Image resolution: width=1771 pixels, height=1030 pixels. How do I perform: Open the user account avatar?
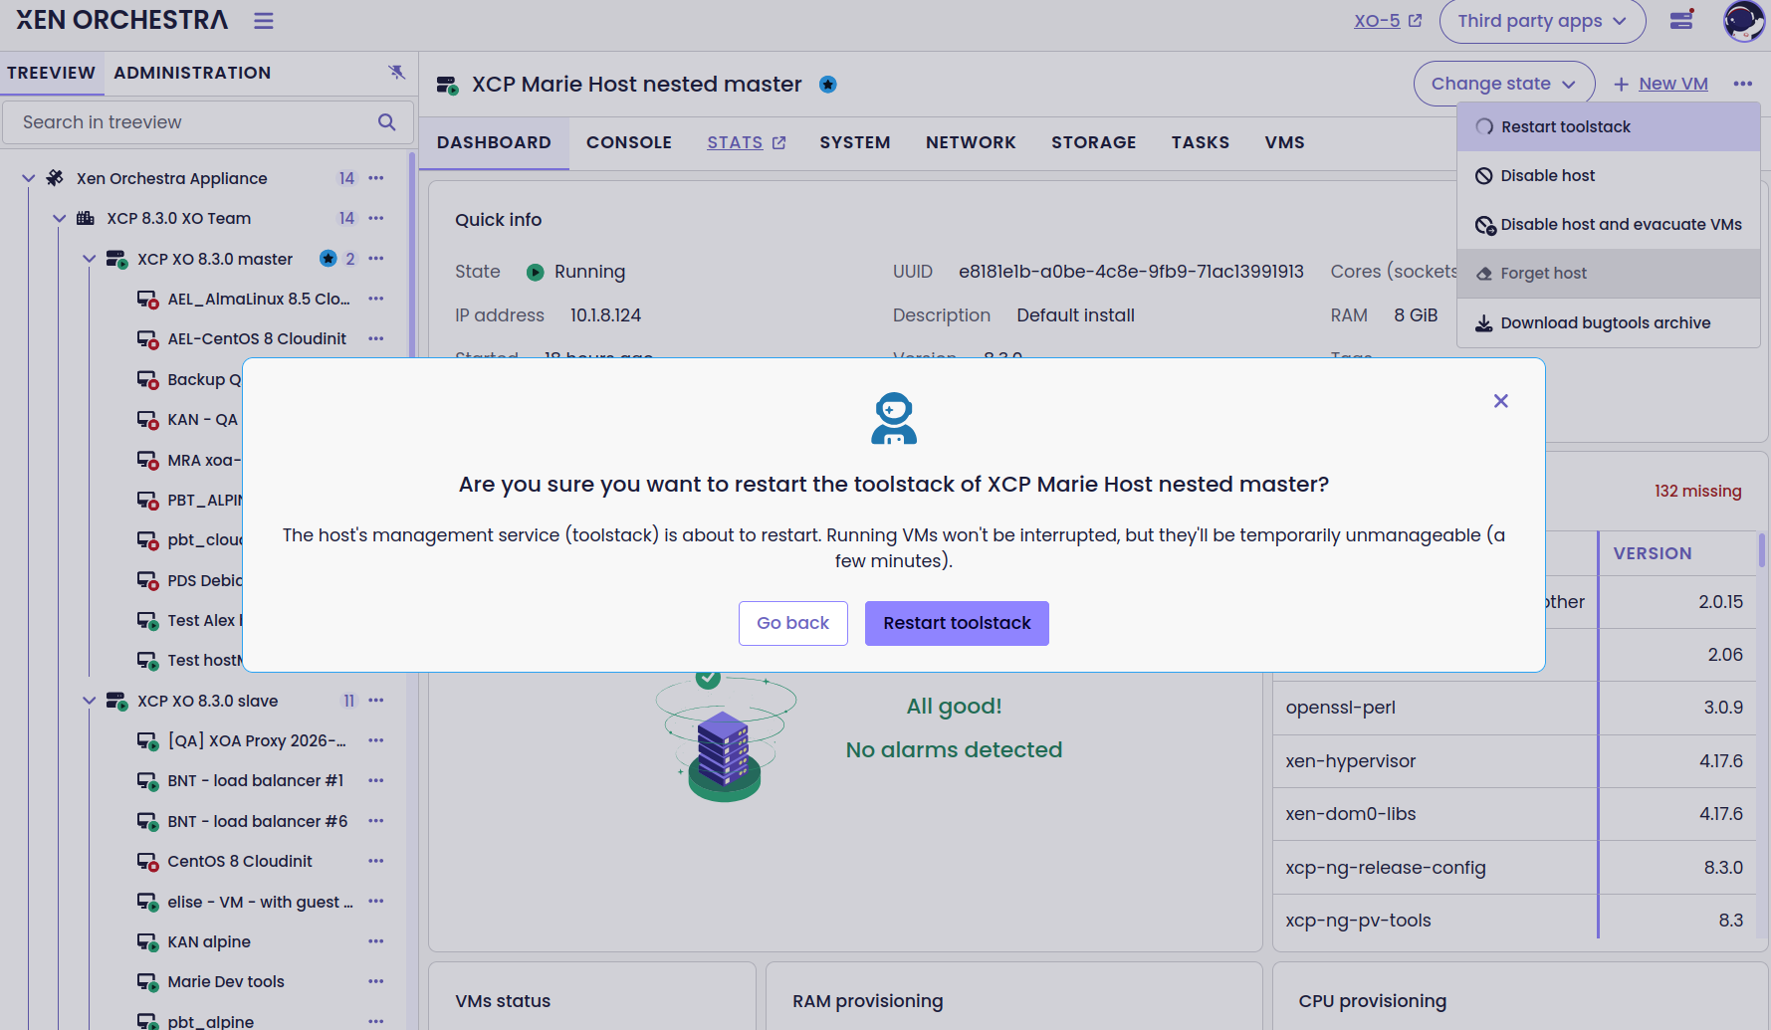[1744, 21]
